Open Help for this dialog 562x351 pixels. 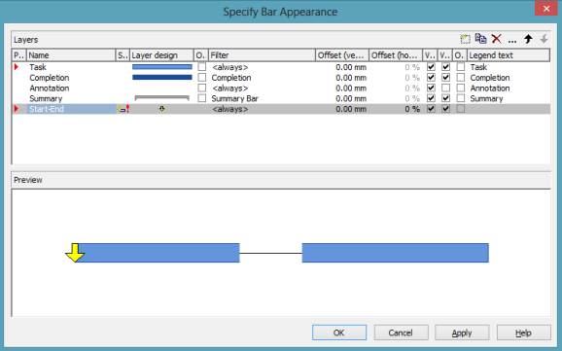[524, 333]
